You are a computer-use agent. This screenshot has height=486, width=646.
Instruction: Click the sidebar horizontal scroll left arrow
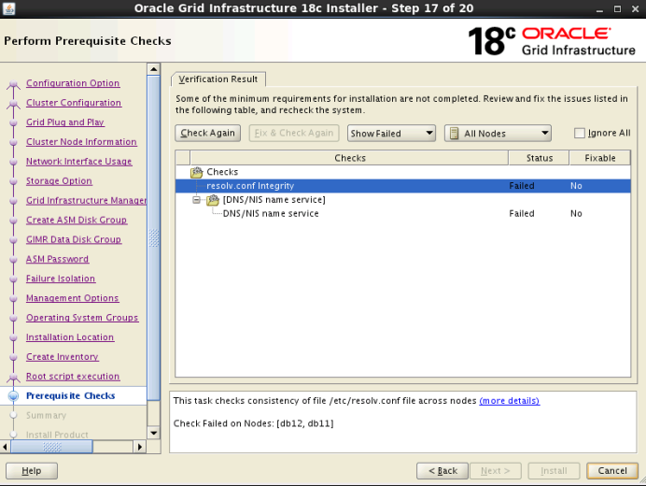[x=5, y=447]
